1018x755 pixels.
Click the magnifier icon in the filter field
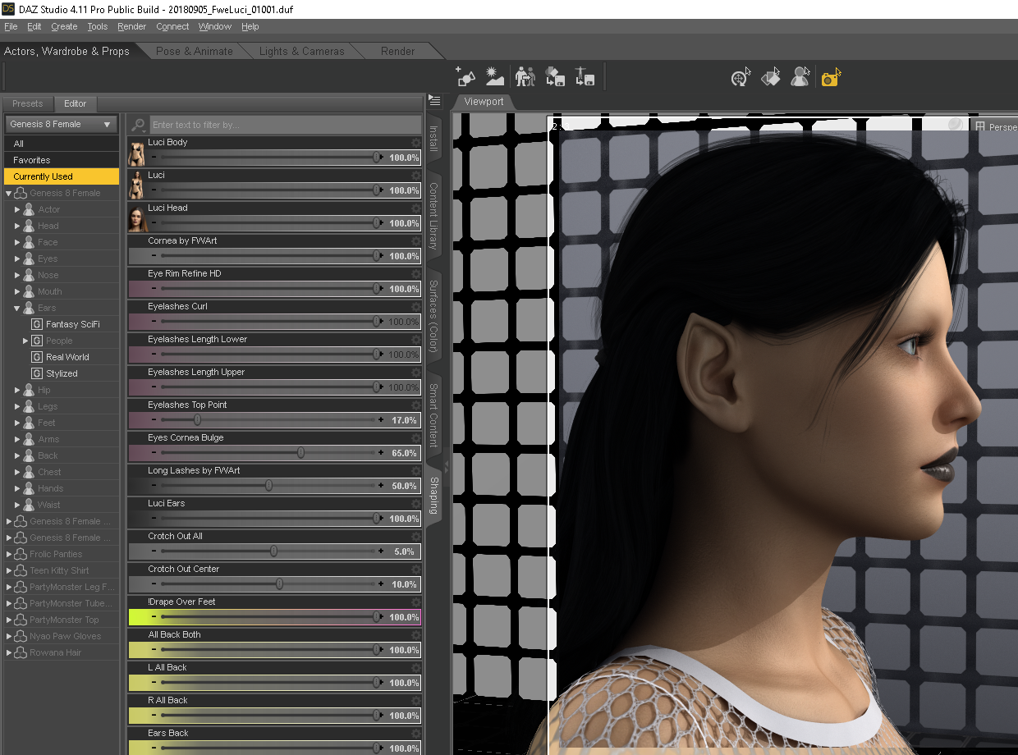pyautogui.click(x=139, y=125)
